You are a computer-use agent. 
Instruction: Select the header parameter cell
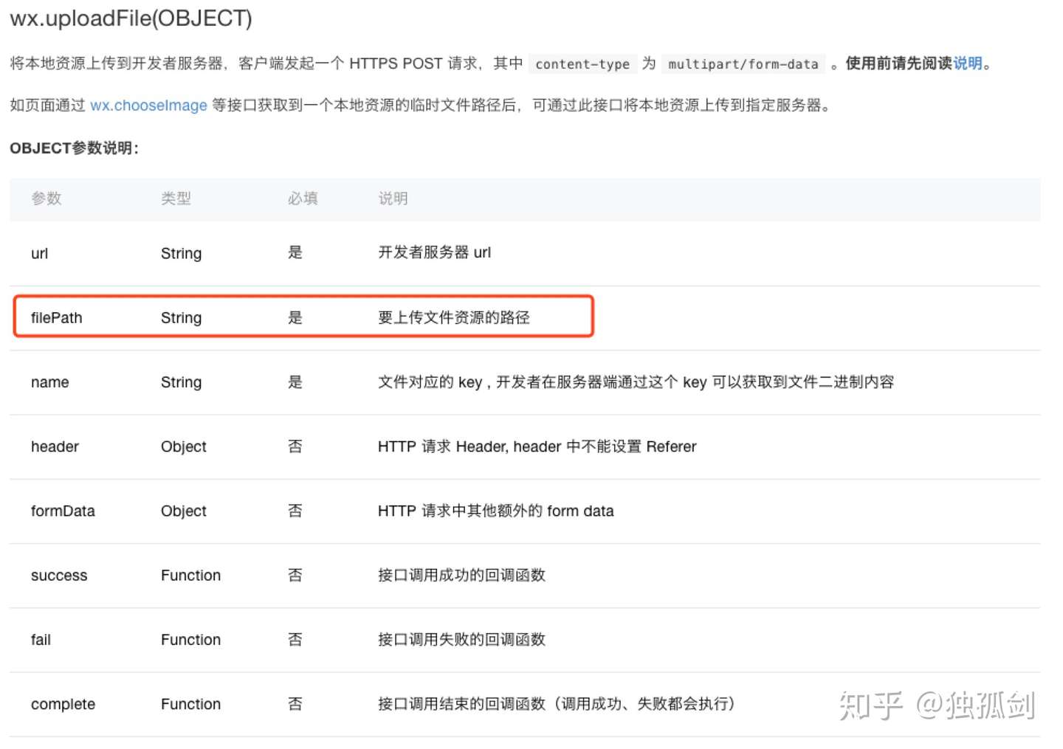tap(55, 446)
